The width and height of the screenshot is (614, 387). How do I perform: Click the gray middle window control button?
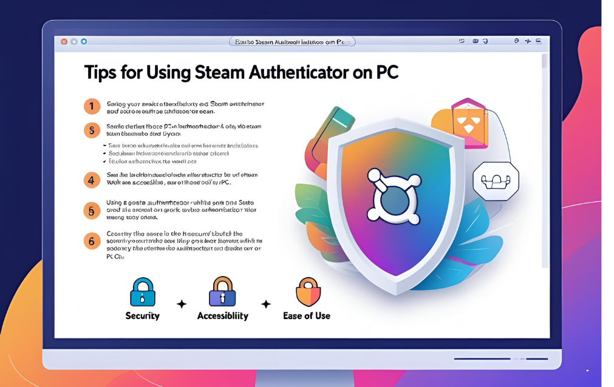click(74, 41)
